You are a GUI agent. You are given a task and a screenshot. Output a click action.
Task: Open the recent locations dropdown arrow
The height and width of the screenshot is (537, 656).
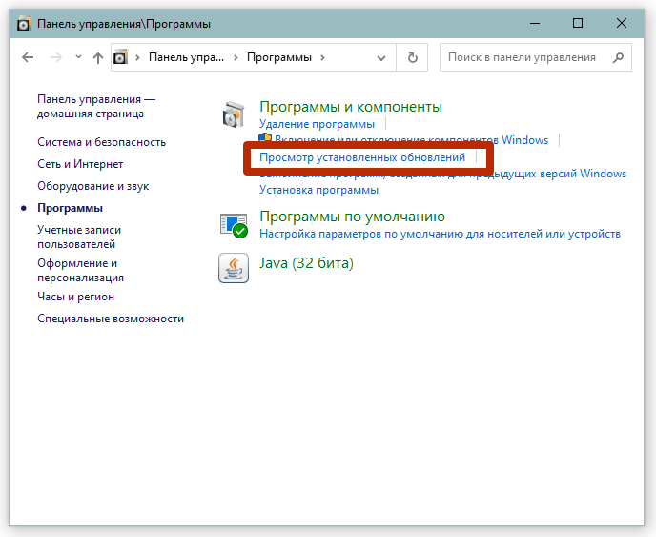click(x=77, y=57)
